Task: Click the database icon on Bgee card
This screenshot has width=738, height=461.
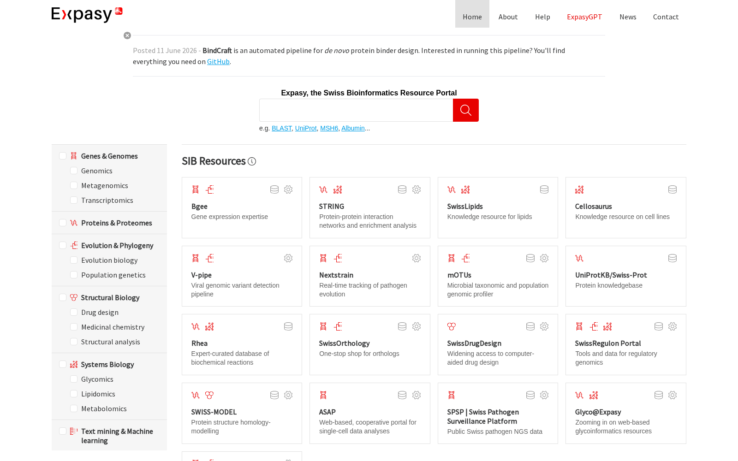Action: pyautogui.click(x=274, y=189)
